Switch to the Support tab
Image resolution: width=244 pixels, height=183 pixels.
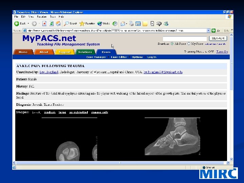pyautogui.click(x=64, y=52)
